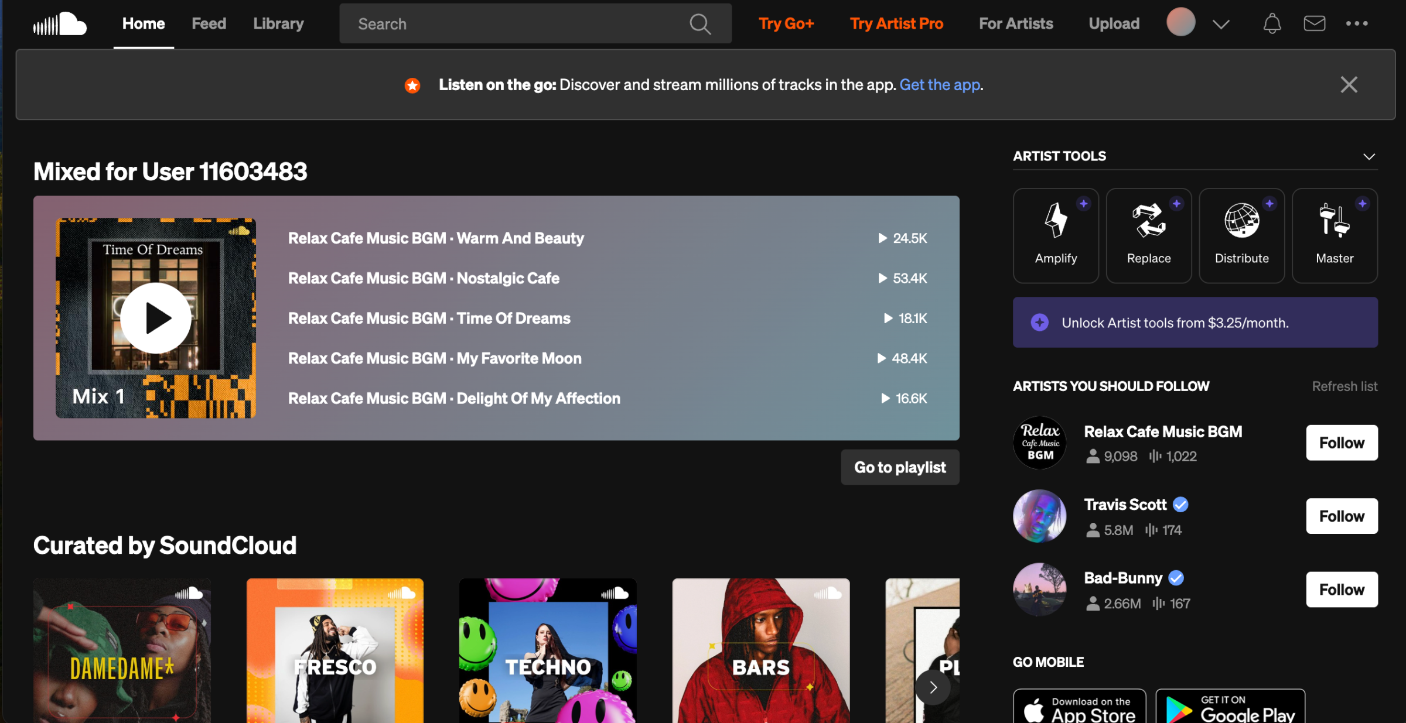Viewport: 1406px width, 723px height.
Task: Open the SoundCloud home logo
Action: pyautogui.click(x=59, y=23)
